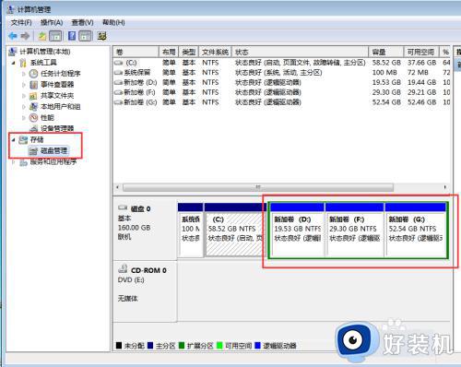
Task: Click the dark blue 主分区 legend swatch
Action: [150, 346]
